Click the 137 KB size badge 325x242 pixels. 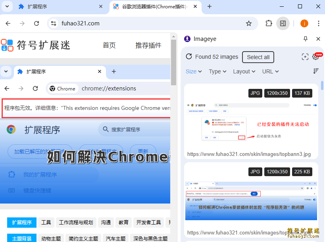(302, 93)
